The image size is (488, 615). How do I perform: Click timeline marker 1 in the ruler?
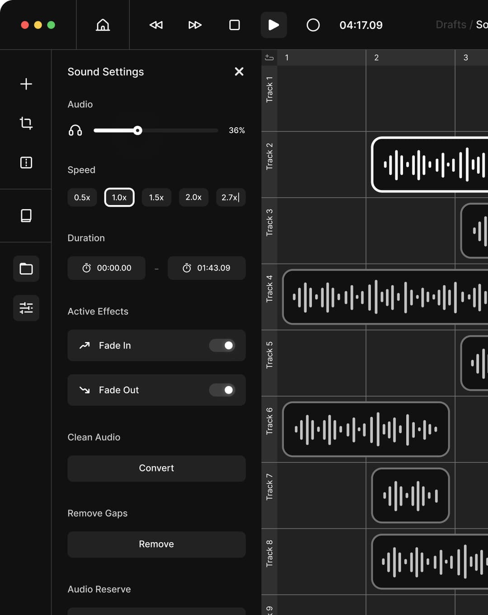click(x=287, y=57)
